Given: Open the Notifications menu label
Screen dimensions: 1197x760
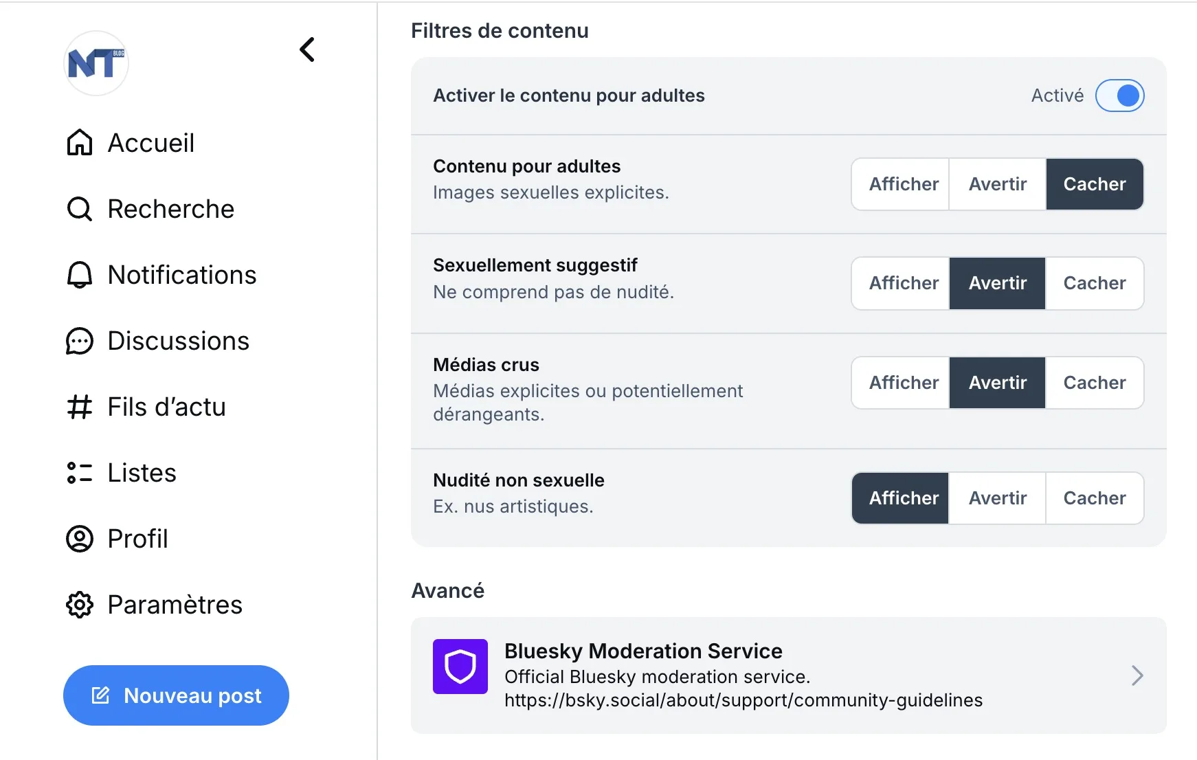Looking at the screenshot, I should pyautogui.click(x=182, y=275).
